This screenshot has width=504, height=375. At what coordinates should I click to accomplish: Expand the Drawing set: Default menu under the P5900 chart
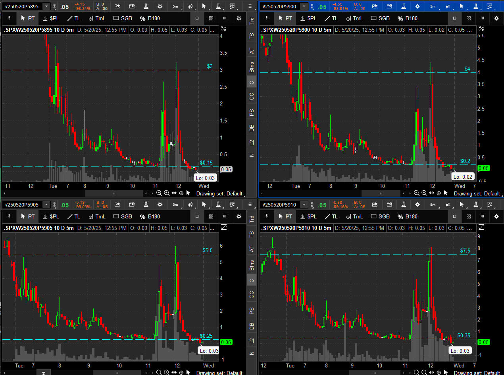(x=476, y=193)
